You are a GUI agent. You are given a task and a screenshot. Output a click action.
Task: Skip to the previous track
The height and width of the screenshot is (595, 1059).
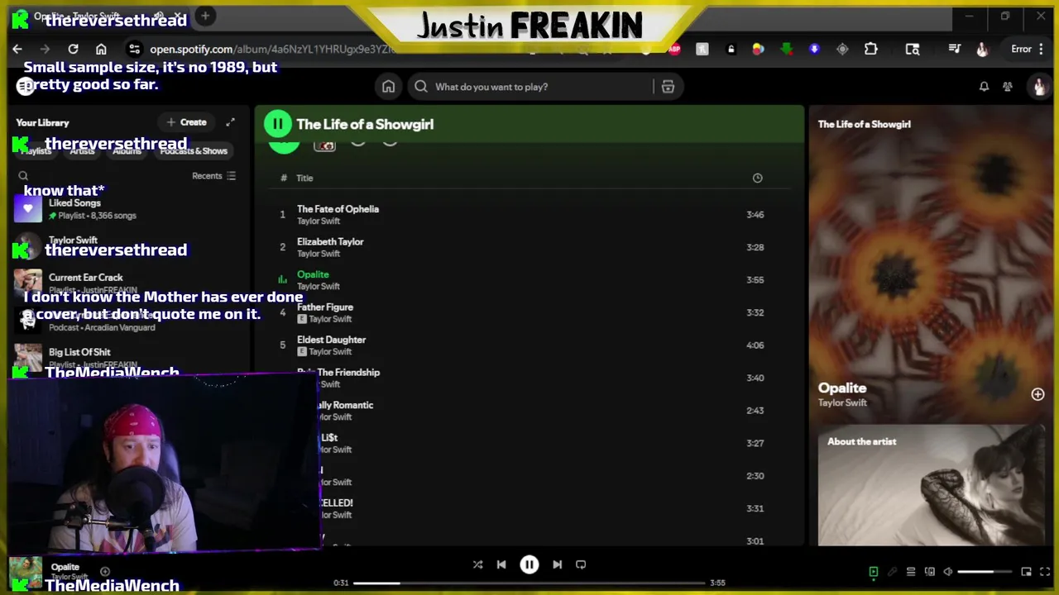click(501, 564)
